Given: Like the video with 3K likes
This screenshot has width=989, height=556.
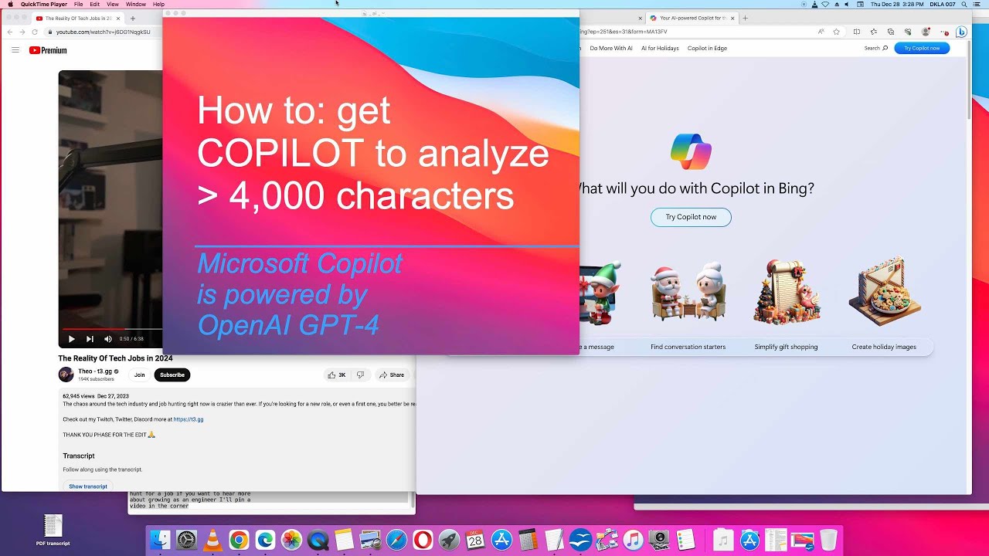Looking at the screenshot, I should (337, 375).
